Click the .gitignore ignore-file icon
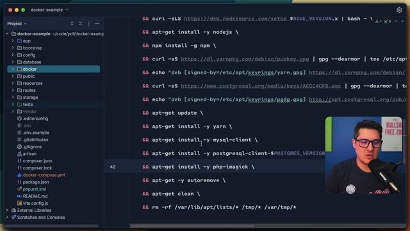Image resolution: width=410 pixels, height=231 pixels. click(19, 147)
